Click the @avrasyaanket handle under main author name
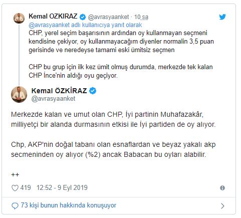The width and height of the screenshot is (241, 218). [53, 99]
